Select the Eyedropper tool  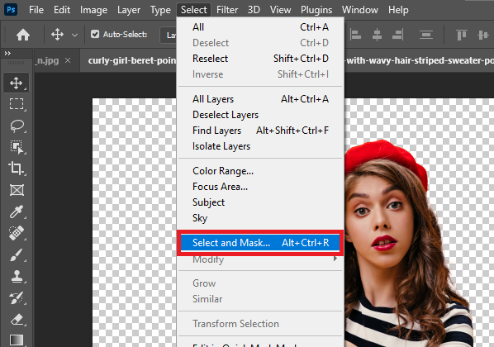click(16, 212)
